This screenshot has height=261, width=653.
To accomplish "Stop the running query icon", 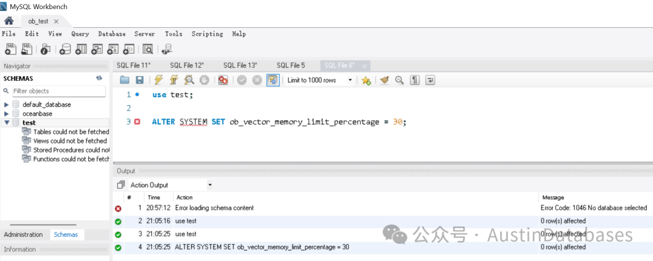I will (x=204, y=80).
